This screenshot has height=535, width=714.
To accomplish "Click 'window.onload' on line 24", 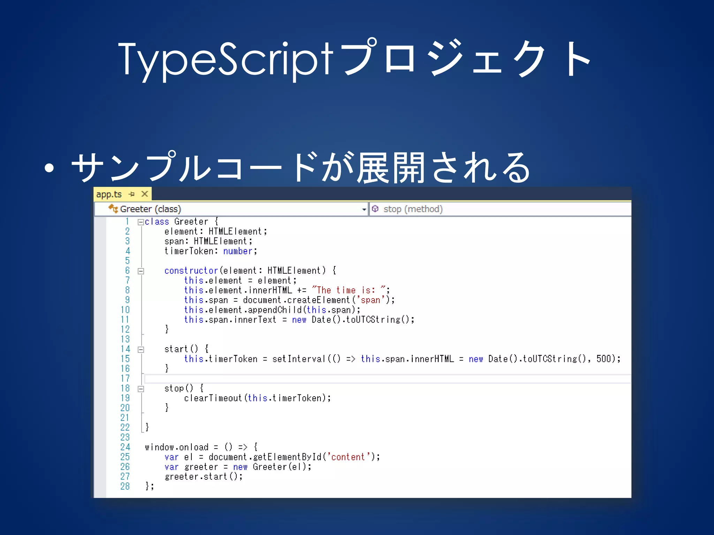I will click(x=176, y=447).
